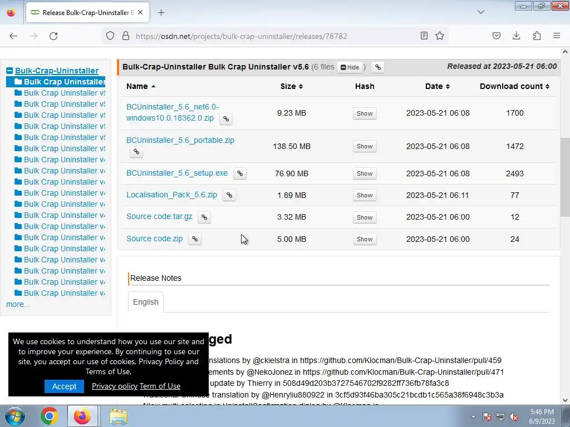Viewport: 570px width, 427px height.
Task: Click the release permalink icon next to Hide
Action: tap(378, 67)
